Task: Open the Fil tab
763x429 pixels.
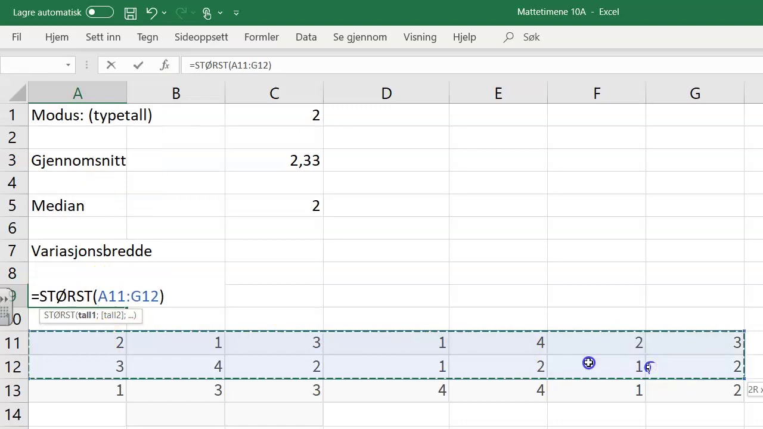Action: (17, 37)
